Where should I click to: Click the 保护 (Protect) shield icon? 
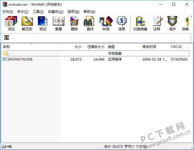point(172,23)
